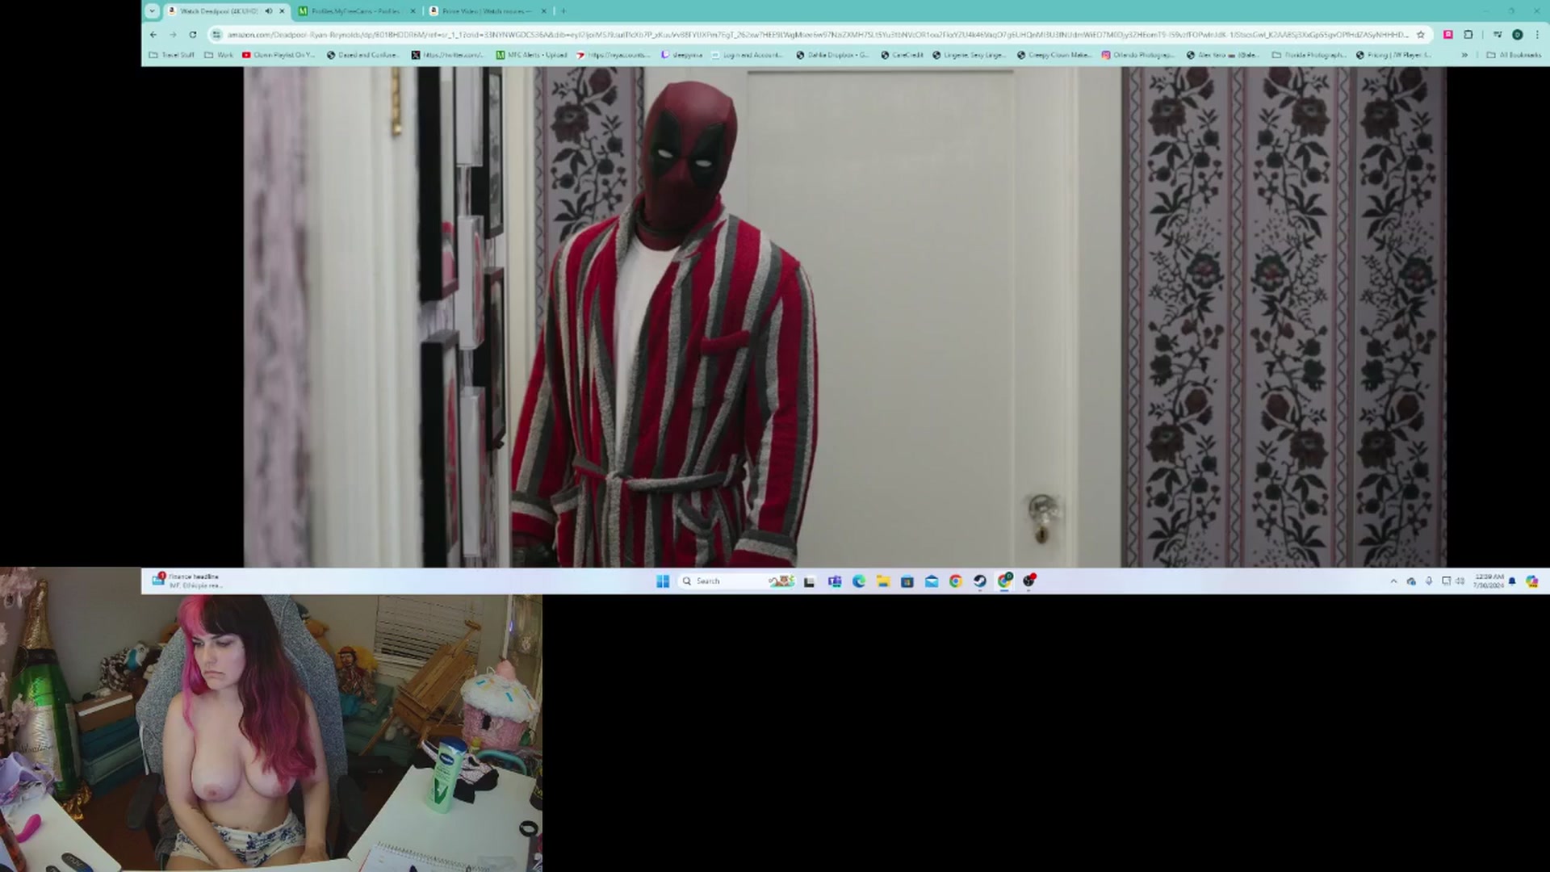
Task: Open the Windows Start menu
Action: point(663,581)
